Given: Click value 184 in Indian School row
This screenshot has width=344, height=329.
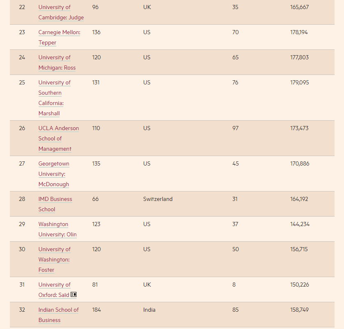Looking at the screenshot, I should point(97,310).
